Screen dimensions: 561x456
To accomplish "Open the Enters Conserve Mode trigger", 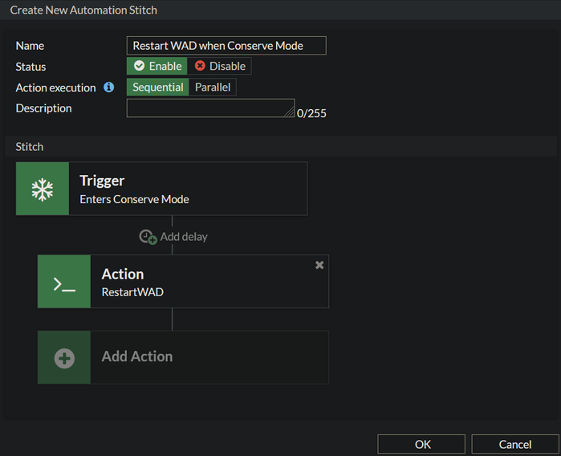I will tap(193, 189).
